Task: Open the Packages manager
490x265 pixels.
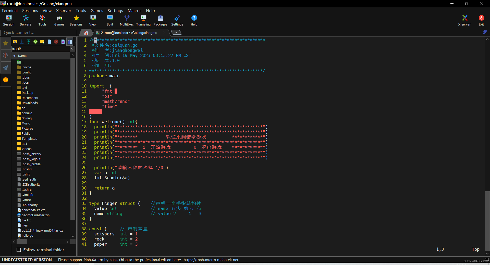Action: 160,20
